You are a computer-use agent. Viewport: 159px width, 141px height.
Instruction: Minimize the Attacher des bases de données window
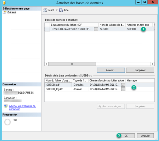tap(138, 2)
